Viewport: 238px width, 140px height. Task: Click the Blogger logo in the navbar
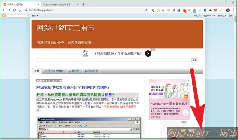click(x=4, y=16)
